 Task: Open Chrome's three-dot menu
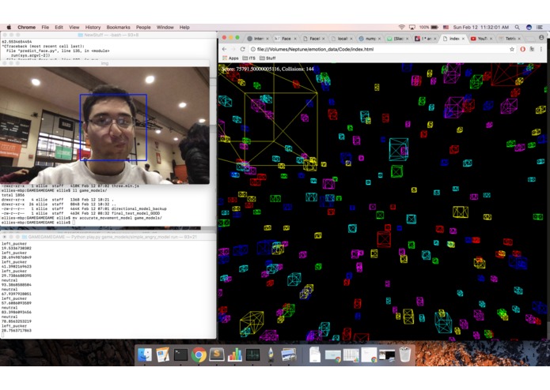pos(541,49)
